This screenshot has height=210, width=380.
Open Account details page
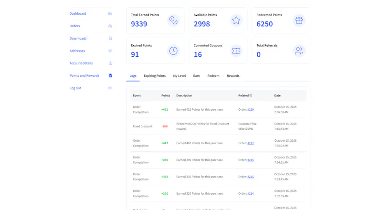click(81, 63)
